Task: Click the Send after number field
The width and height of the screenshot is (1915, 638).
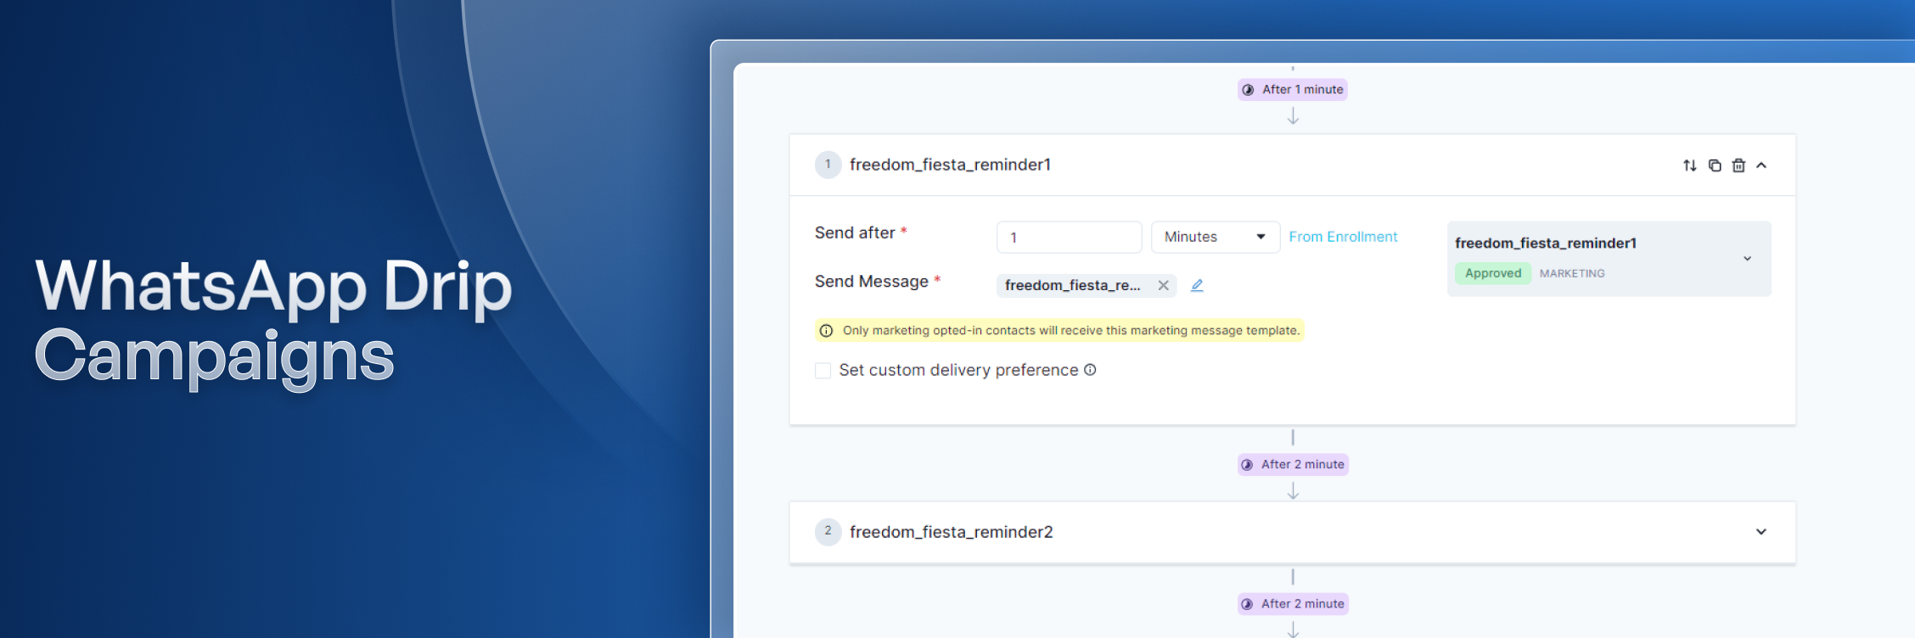Action: click(x=1069, y=237)
